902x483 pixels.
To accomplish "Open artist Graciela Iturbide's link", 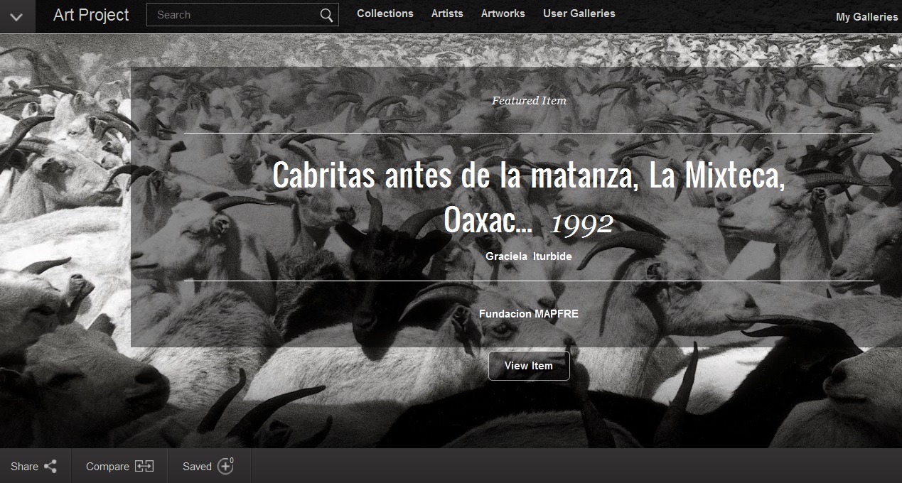I will pyautogui.click(x=528, y=256).
